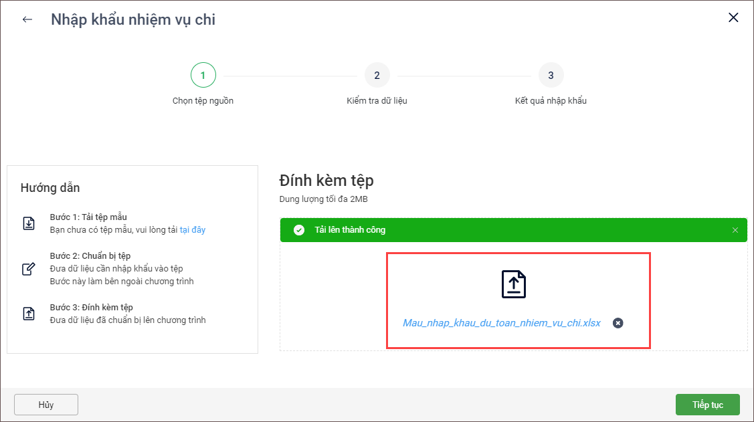This screenshot has height=422, width=754.
Task: Click the pencil edit icon beside Bước 2
Action: click(29, 269)
